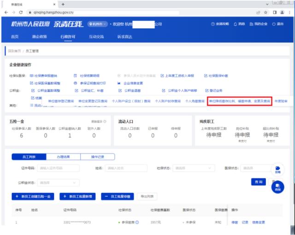Go back using the browser back arrow
This screenshot has height=235, width=295.
6,12
